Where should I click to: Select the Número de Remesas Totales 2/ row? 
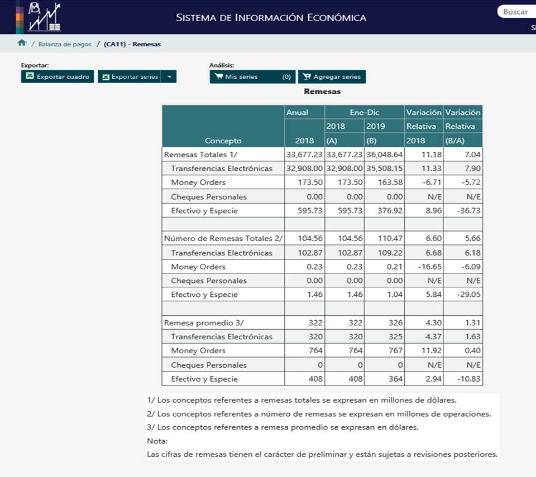223,238
